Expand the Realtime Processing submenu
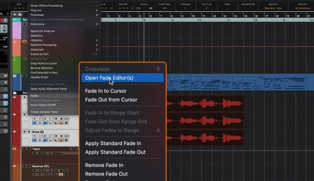 point(64,45)
